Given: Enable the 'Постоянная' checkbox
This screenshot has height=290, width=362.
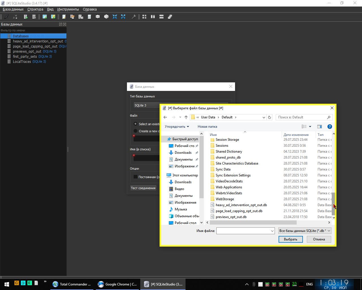Looking at the screenshot, I should pyautogui.click(x=135, y=177).
